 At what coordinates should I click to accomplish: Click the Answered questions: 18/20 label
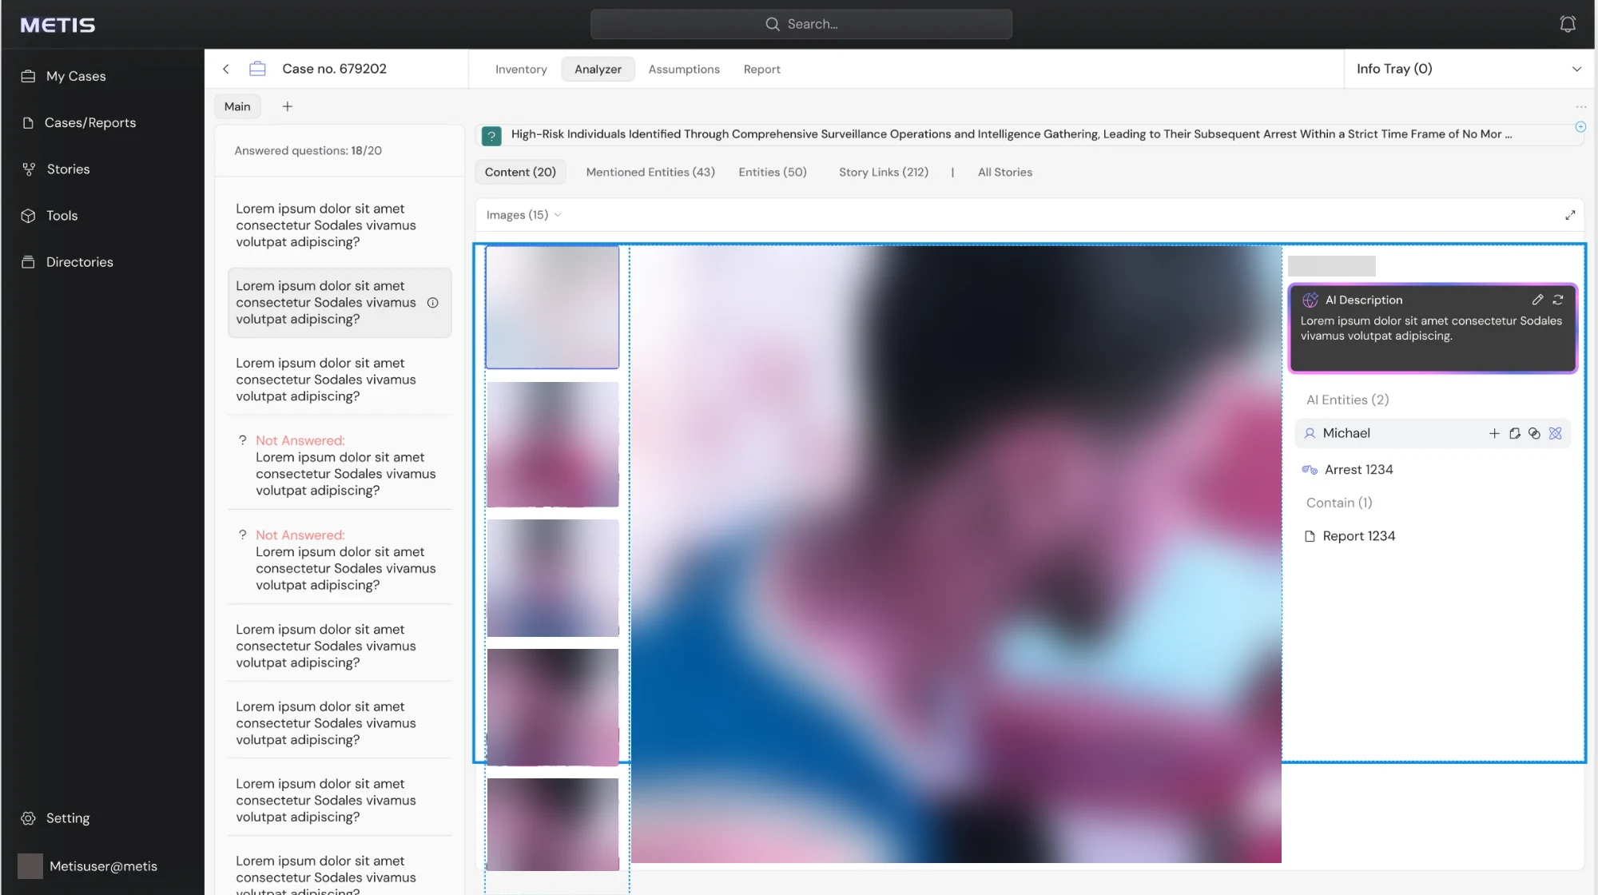(x=308, y=150)
